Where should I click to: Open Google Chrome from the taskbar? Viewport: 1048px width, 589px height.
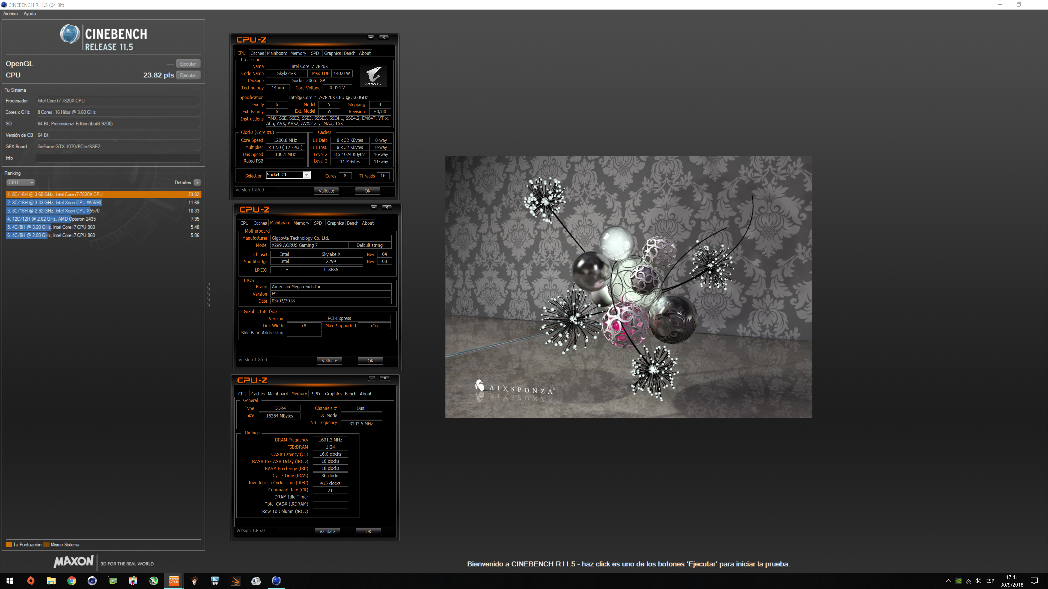coord(72,581)
